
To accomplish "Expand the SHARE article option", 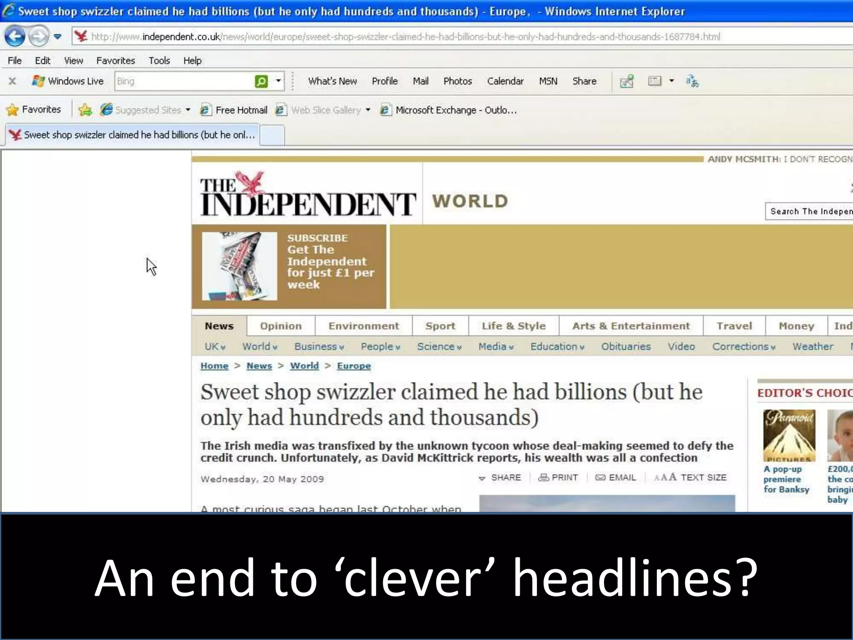I will click(500, 477).
